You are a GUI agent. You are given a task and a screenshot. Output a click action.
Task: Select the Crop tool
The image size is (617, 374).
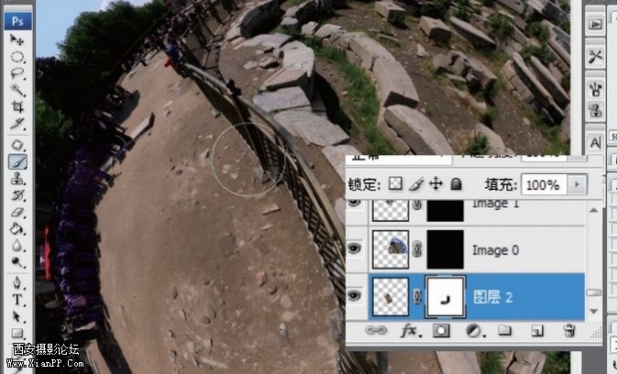[17, 106]
